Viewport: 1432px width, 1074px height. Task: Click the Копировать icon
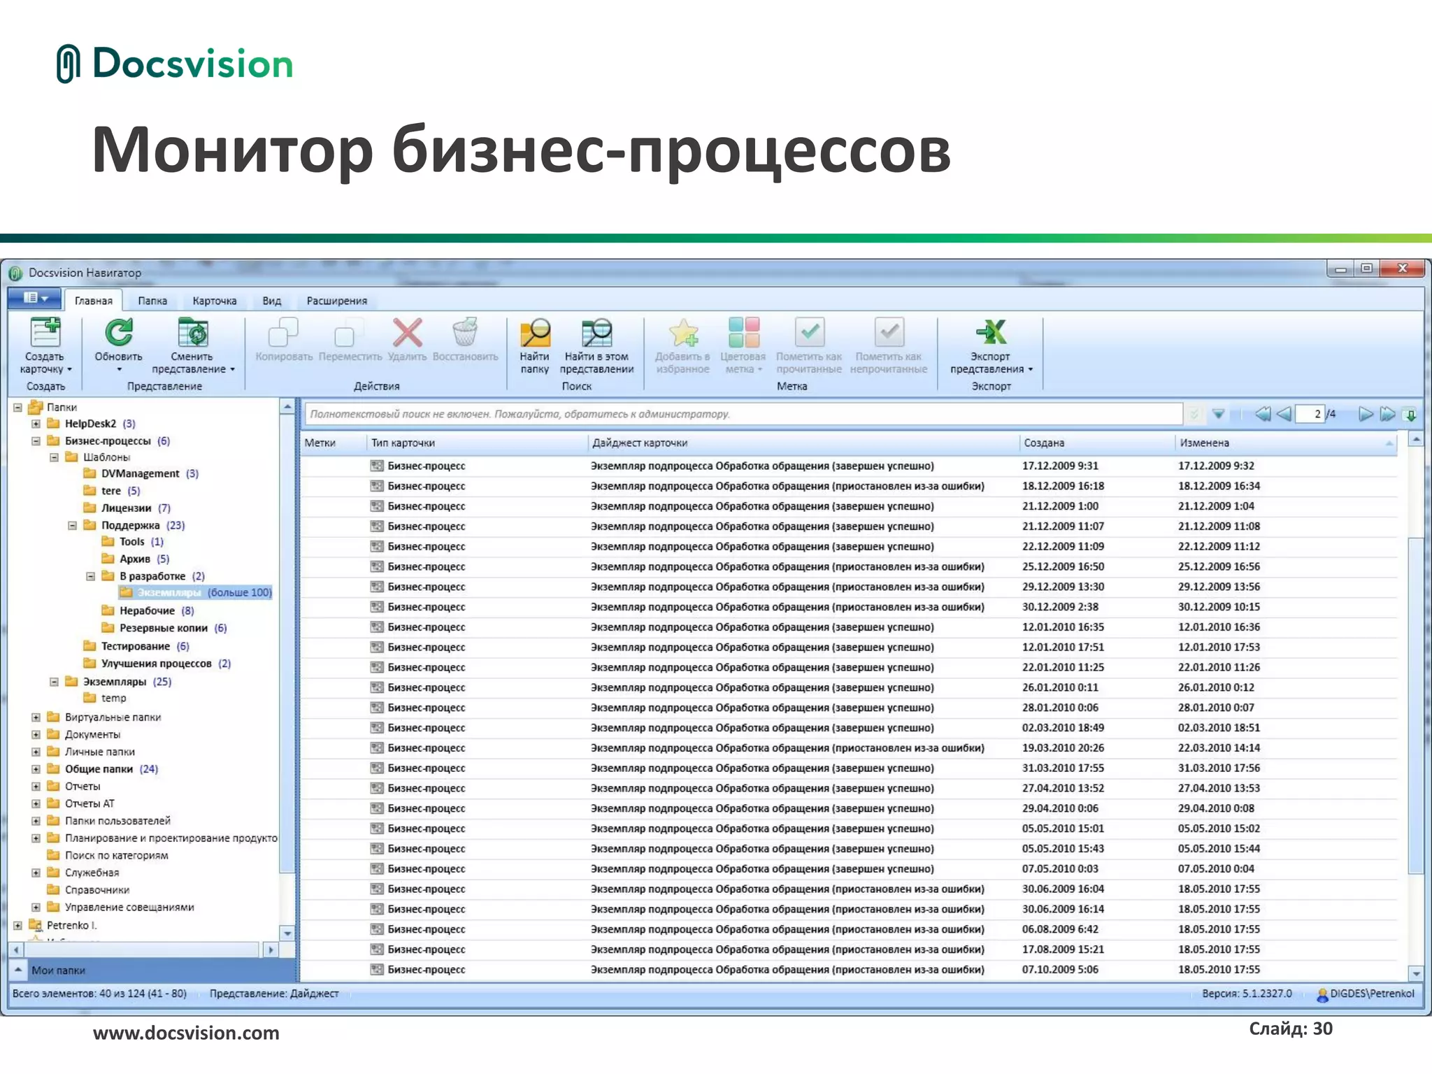click(x=284, y=332)
